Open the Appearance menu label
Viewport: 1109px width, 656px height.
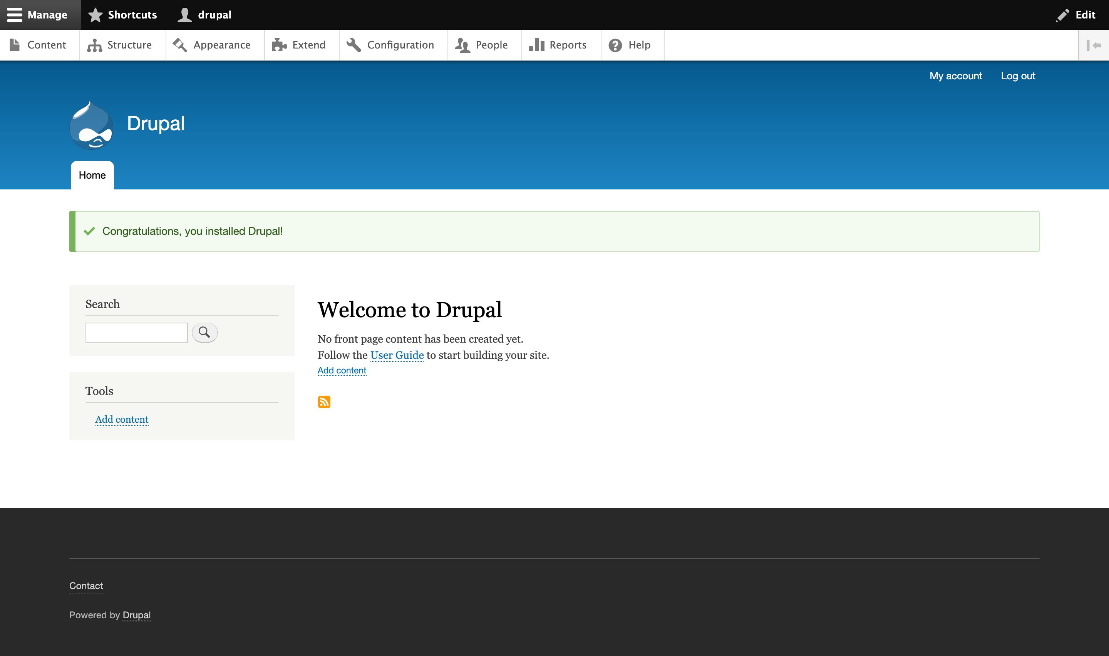[222, 45]
